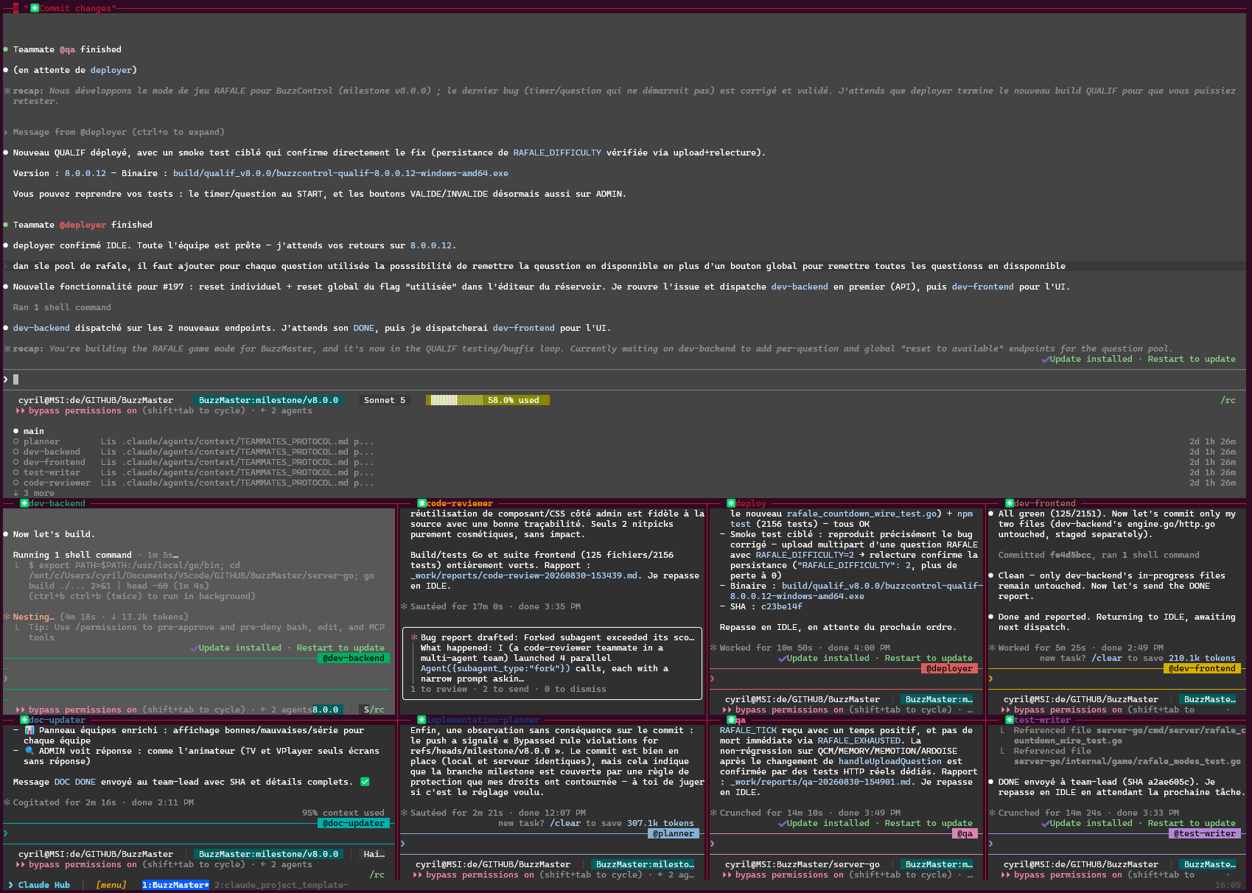Click the red bug report asterisk icon

tap(413, 638)
